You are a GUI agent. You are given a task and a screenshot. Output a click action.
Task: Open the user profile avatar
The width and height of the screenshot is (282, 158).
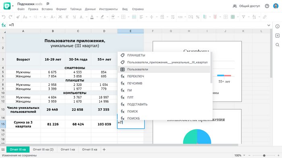tap(276, 6)
